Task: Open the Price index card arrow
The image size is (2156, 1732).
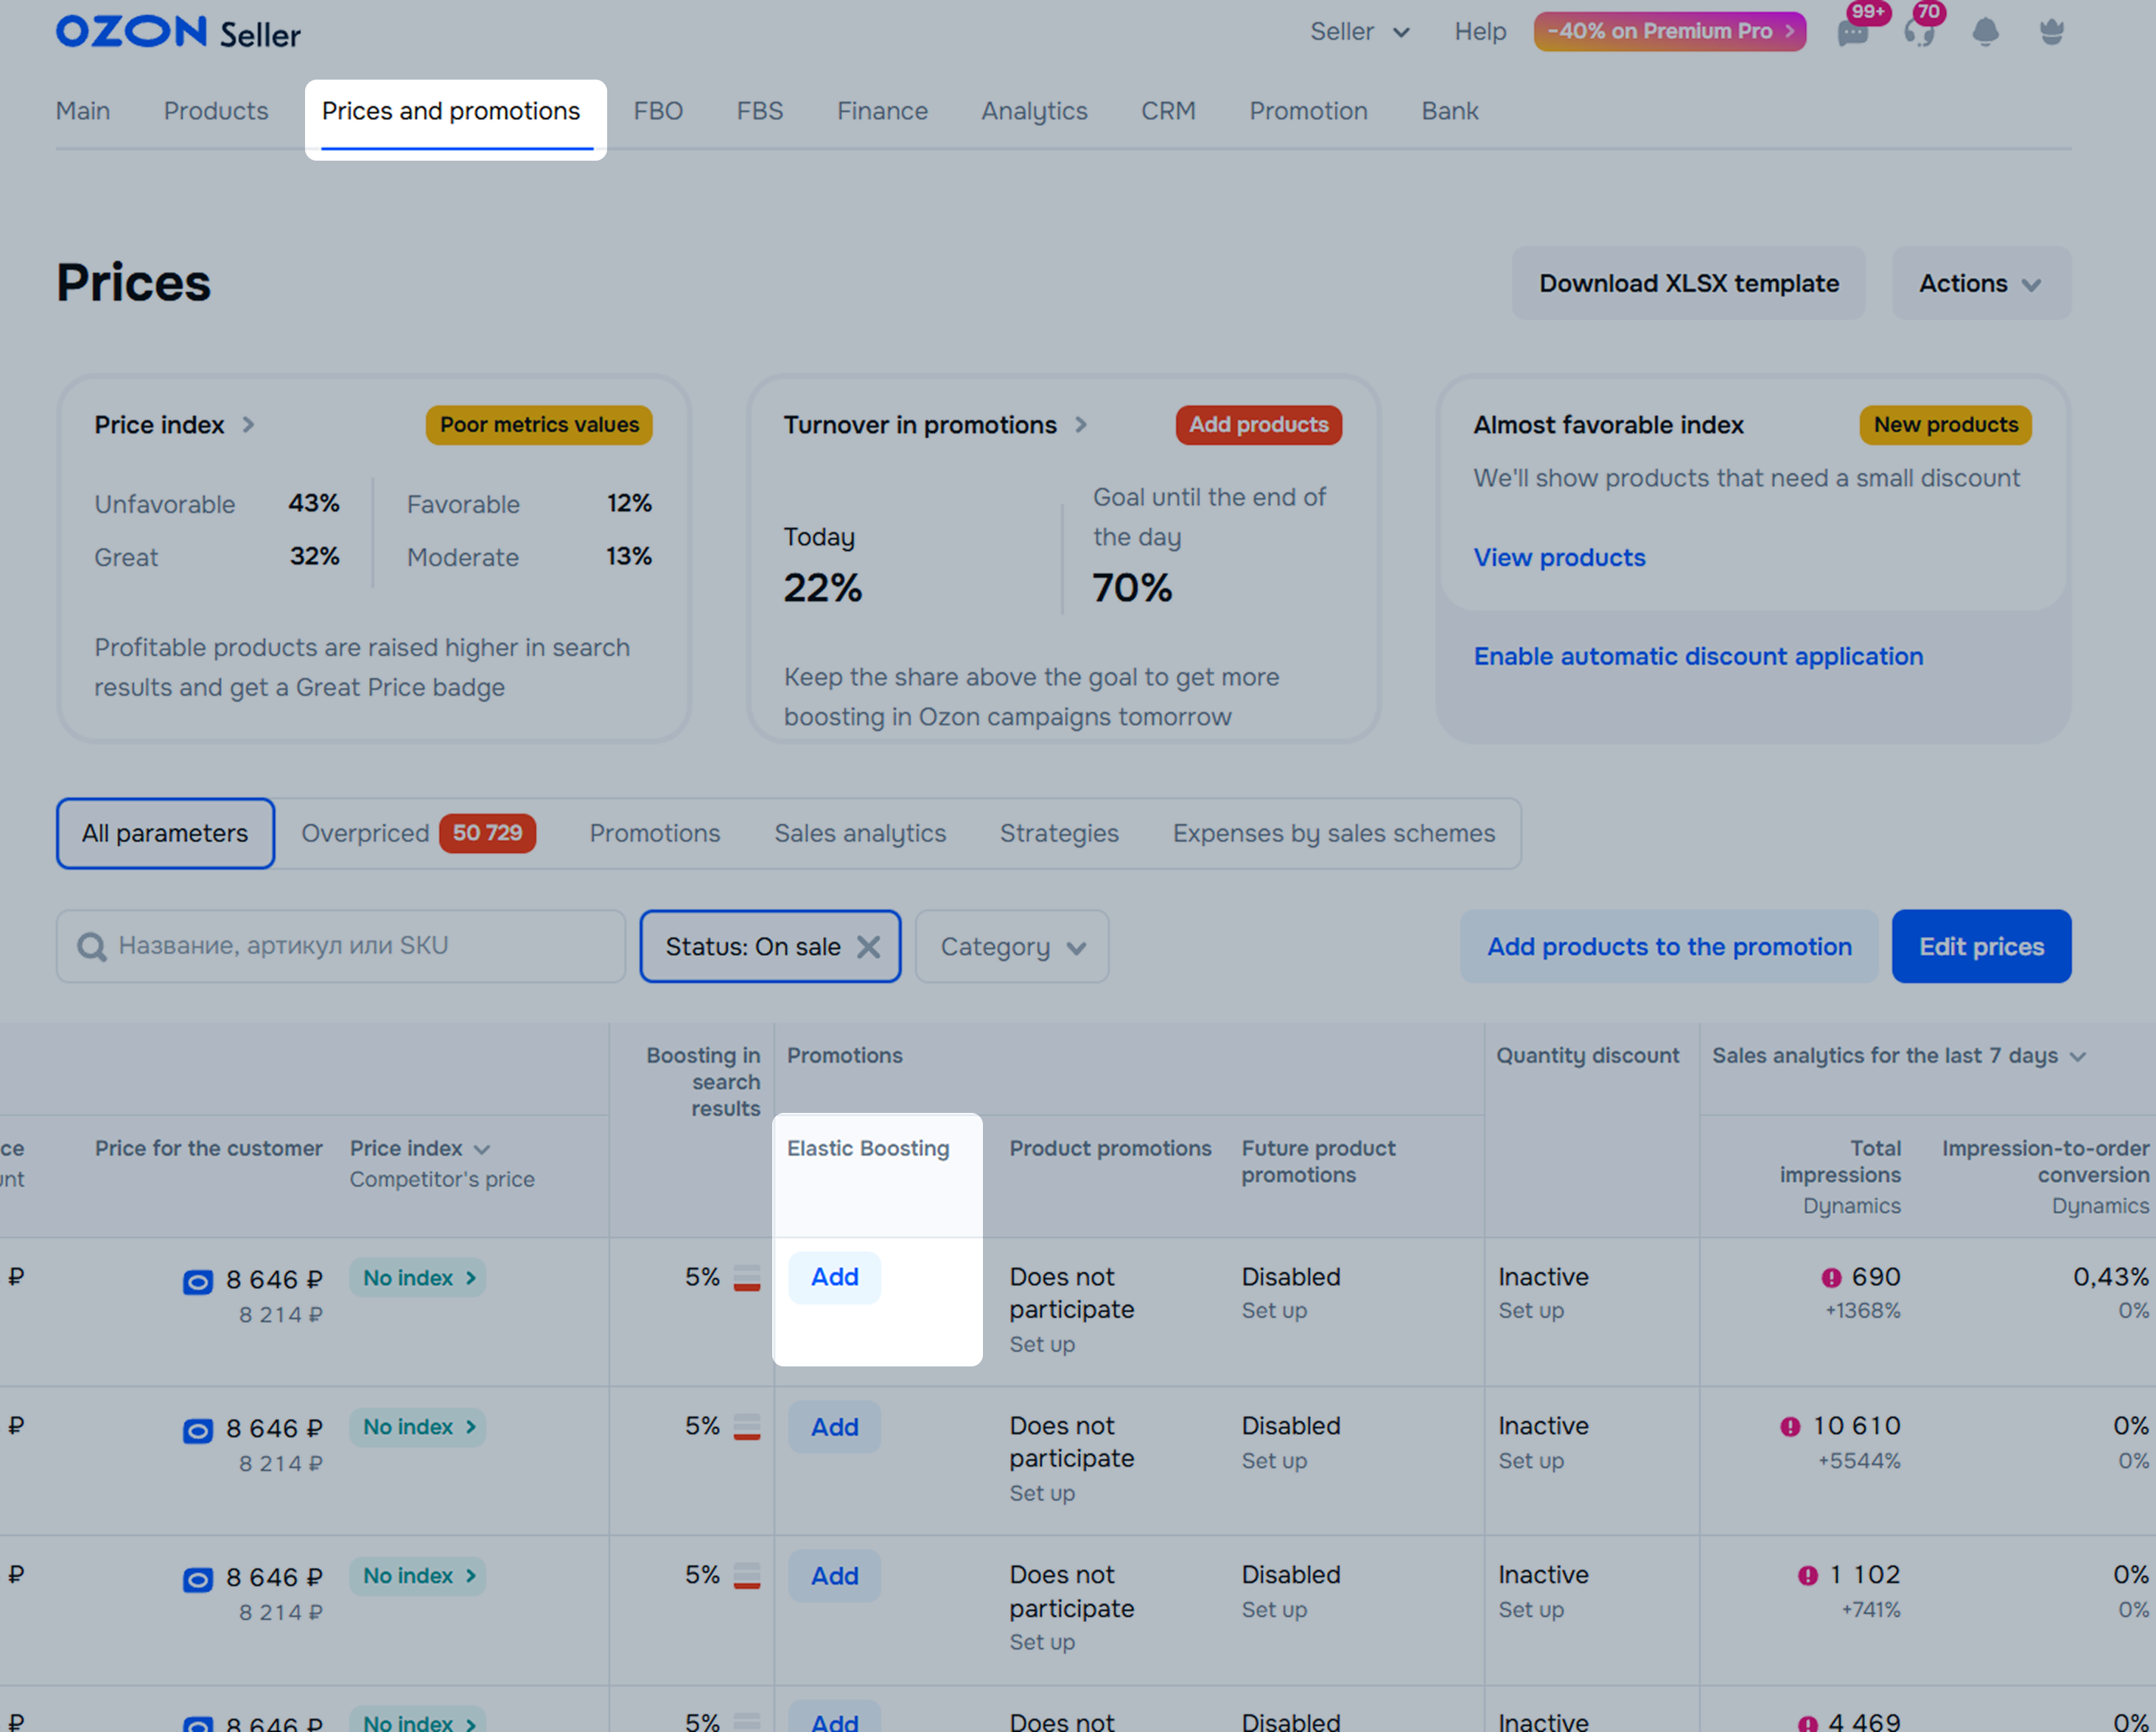Action: pyautogui.click(x=249, y=425)
